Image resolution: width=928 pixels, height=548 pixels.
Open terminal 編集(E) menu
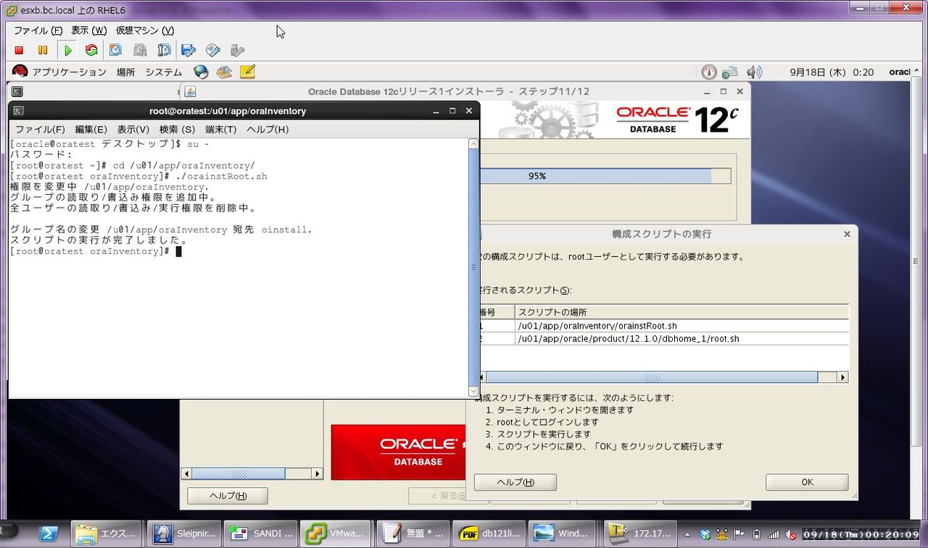click(91, 130)
